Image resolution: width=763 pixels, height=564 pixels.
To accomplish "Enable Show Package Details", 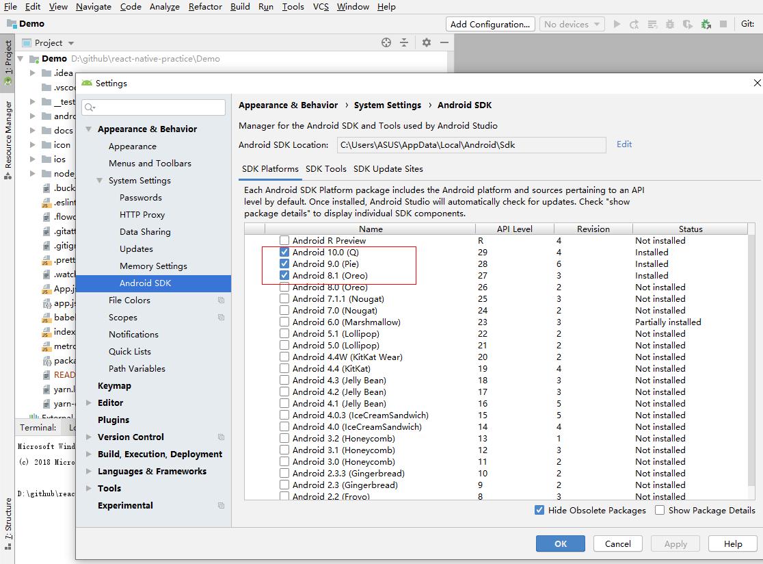I will (660, 510).
